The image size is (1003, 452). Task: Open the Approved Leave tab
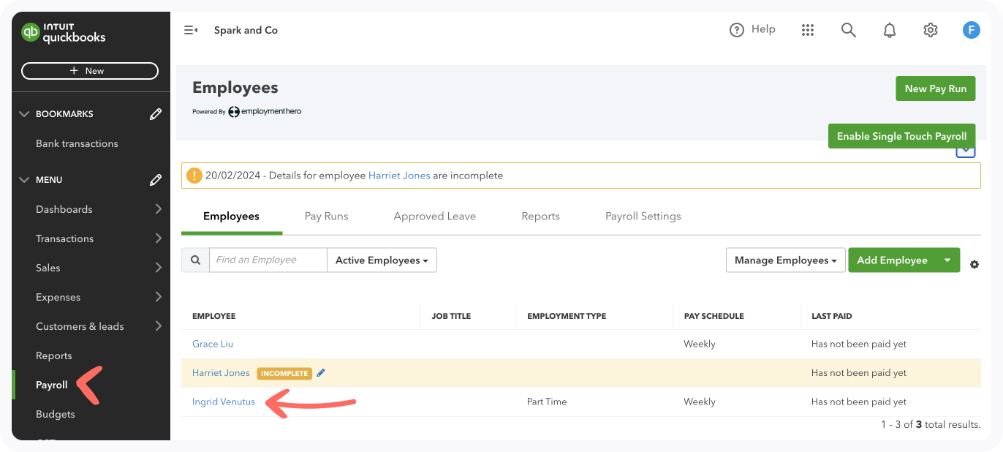click(x=434, y=216)
